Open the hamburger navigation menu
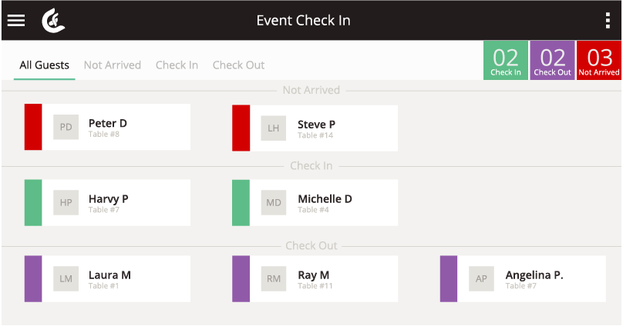623x326 pixels. click(x=16, y=20)
